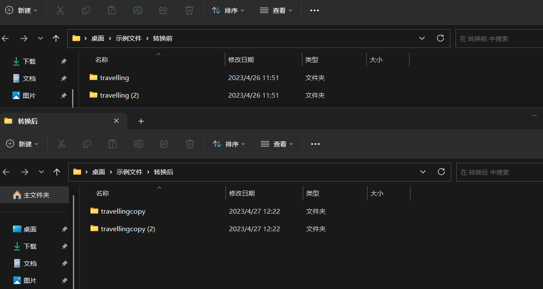Refresh the 转换后 folder view

coord(441,172)
